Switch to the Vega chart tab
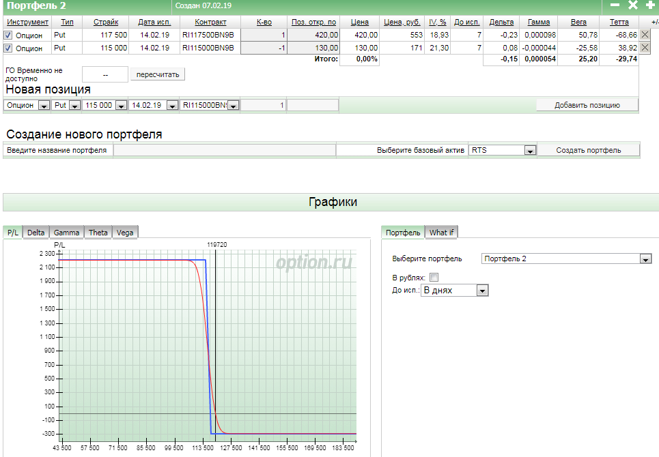This screenshot has height=457, width=659. [x=125, y=233]
